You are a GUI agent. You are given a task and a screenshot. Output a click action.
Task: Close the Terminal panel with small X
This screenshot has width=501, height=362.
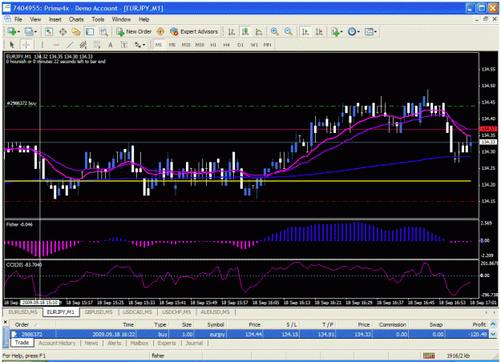coord(5,322)
